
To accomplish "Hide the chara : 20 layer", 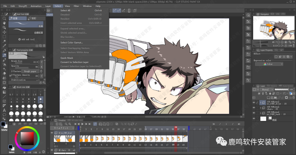I will click(254, 108).
